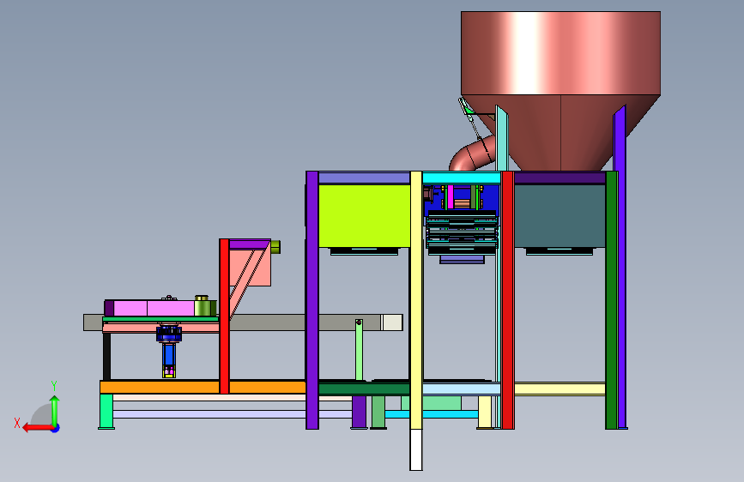Select the lavender top beam above the lime box
This screenshot has height=482, width=744.
coord(364,178)
